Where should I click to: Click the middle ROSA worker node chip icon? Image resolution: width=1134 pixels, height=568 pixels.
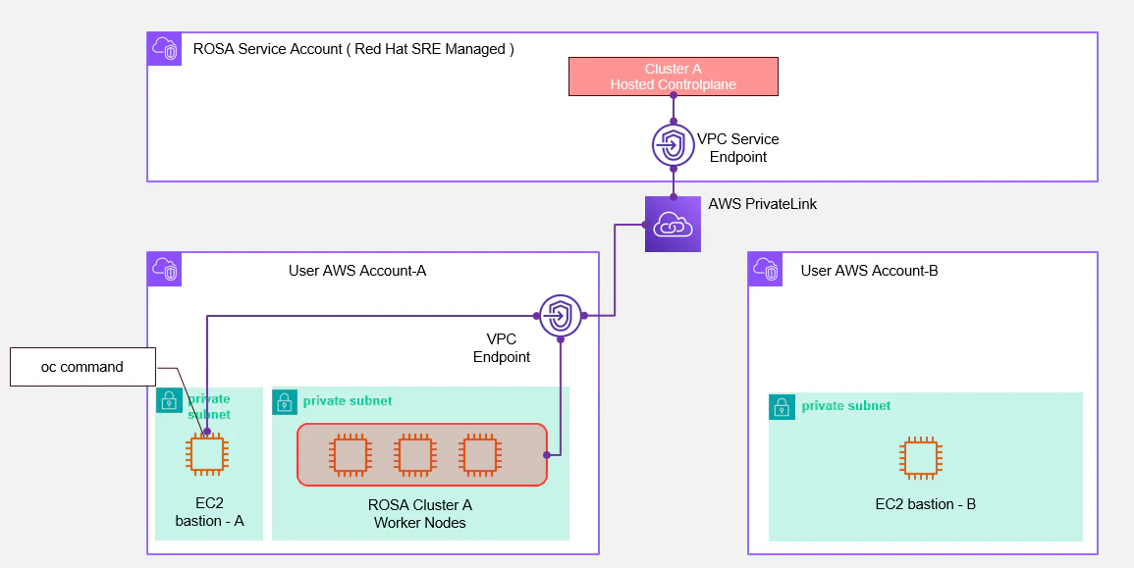(x=415, y=454)
